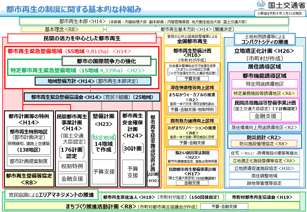Select 予算・金融支援・税制特例 box

click(192, 109)
